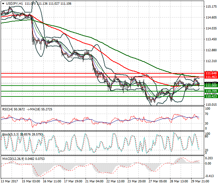The height and width of the screenshot is (185, 218).
Task: Click the 114.605 price scale value
Action: tap(211, 18)
